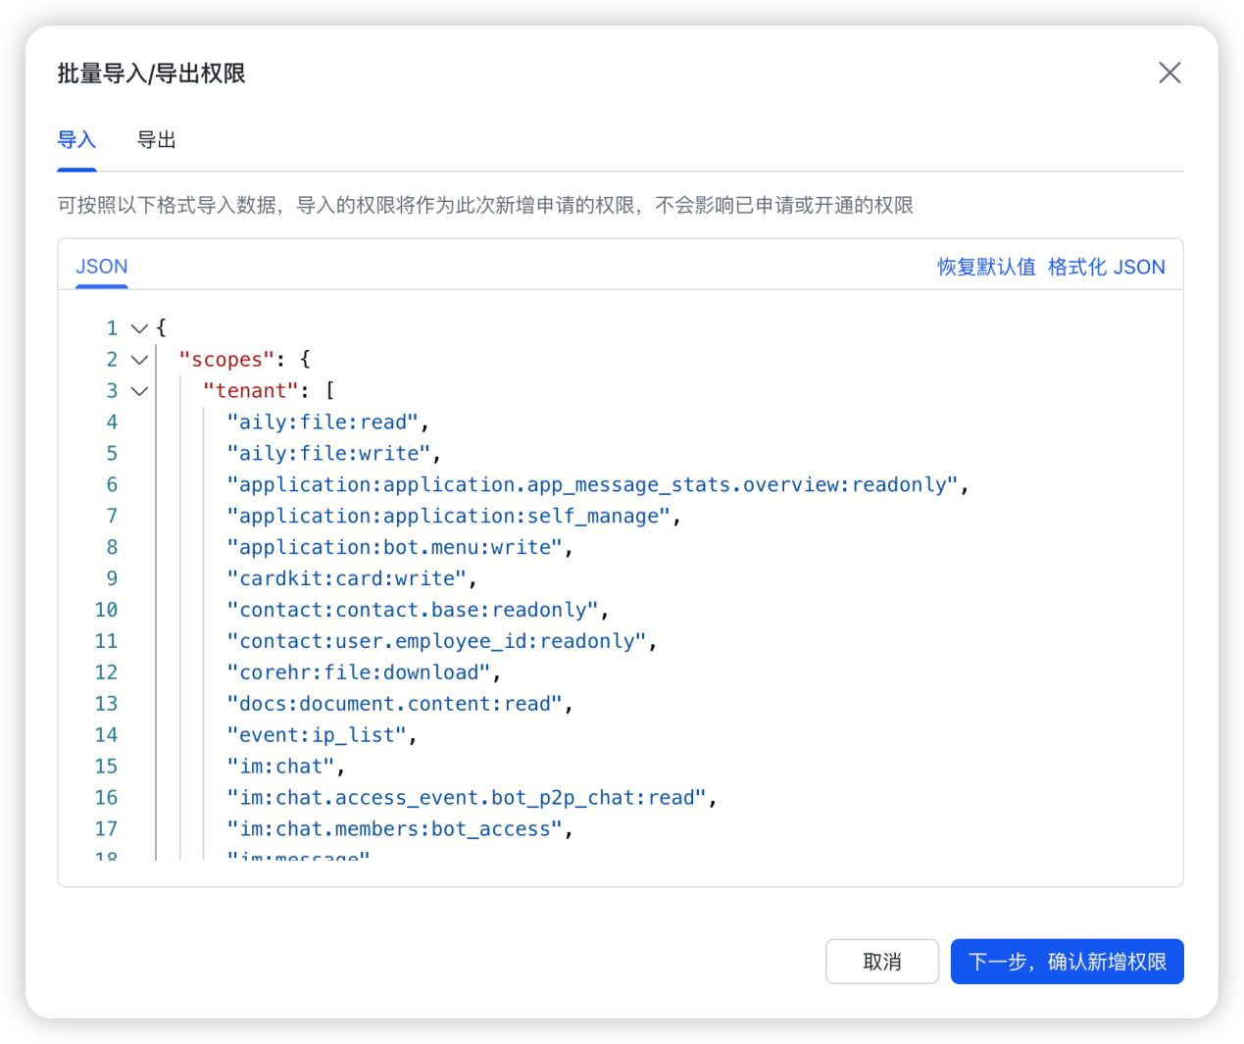
Task: Click the "application:bot.menu:write" scope line
Action: click(x=392, y=546)
